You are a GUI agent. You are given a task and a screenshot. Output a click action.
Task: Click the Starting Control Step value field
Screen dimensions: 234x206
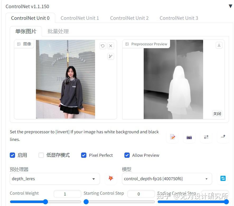click(x=141, y=194)
